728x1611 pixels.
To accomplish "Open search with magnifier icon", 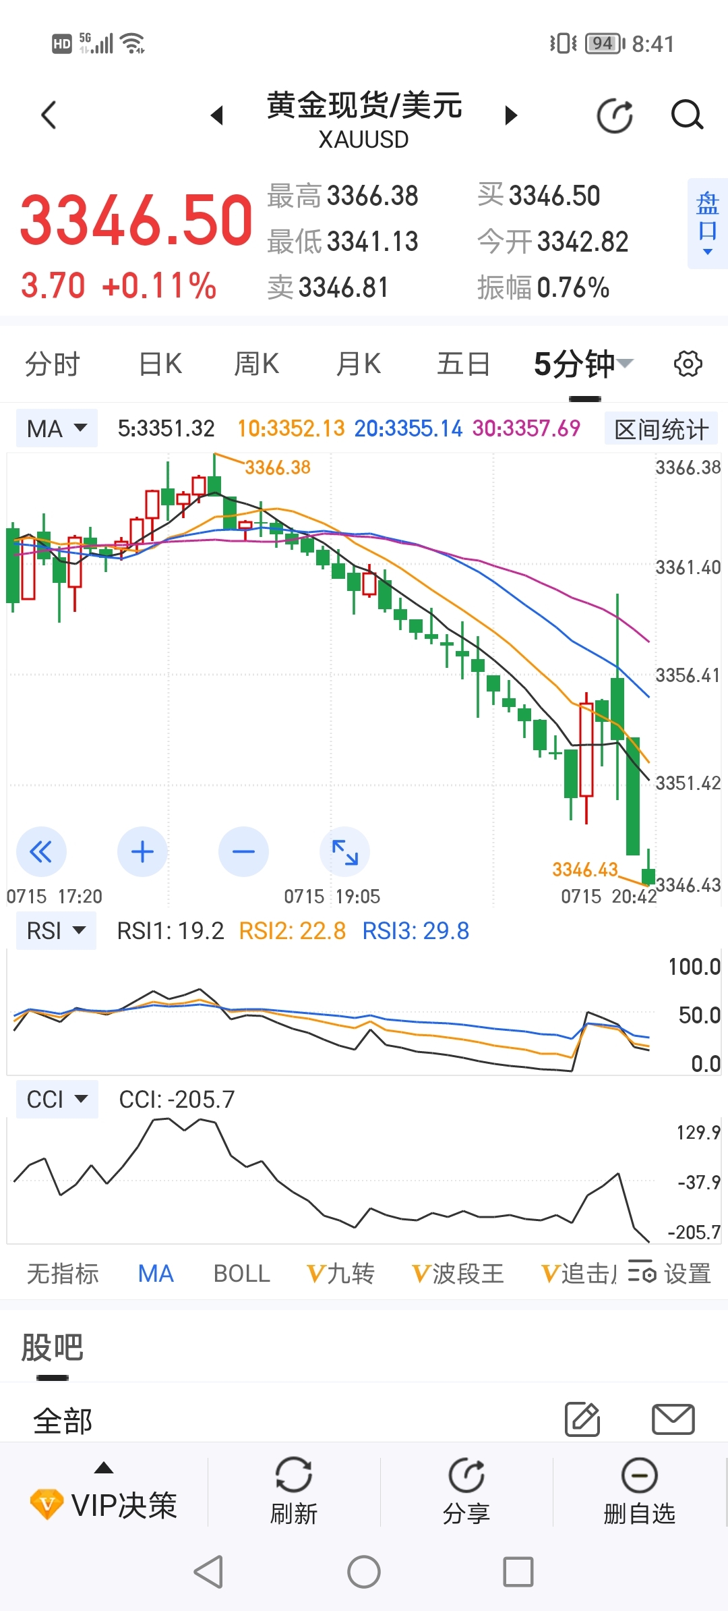I will click(x=687, y=115).
